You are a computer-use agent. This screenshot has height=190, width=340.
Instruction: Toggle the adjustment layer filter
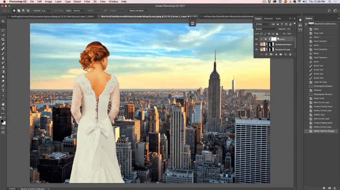(278, 24)
